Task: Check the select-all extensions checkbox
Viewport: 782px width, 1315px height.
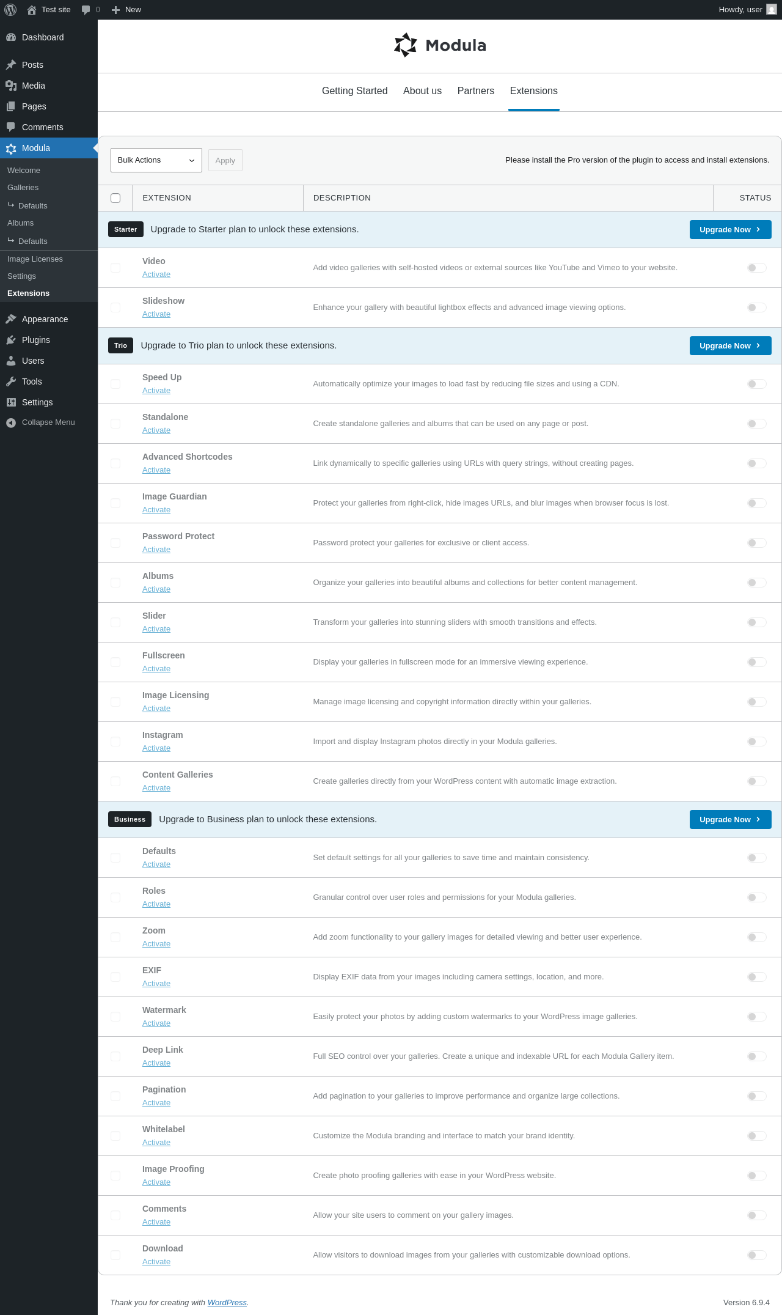Action: click(115, 198)
